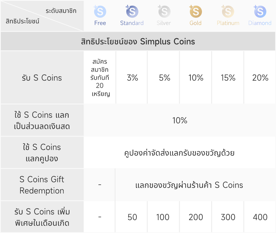Click the 400 birthday bonus coins cell

coord(260,217)
